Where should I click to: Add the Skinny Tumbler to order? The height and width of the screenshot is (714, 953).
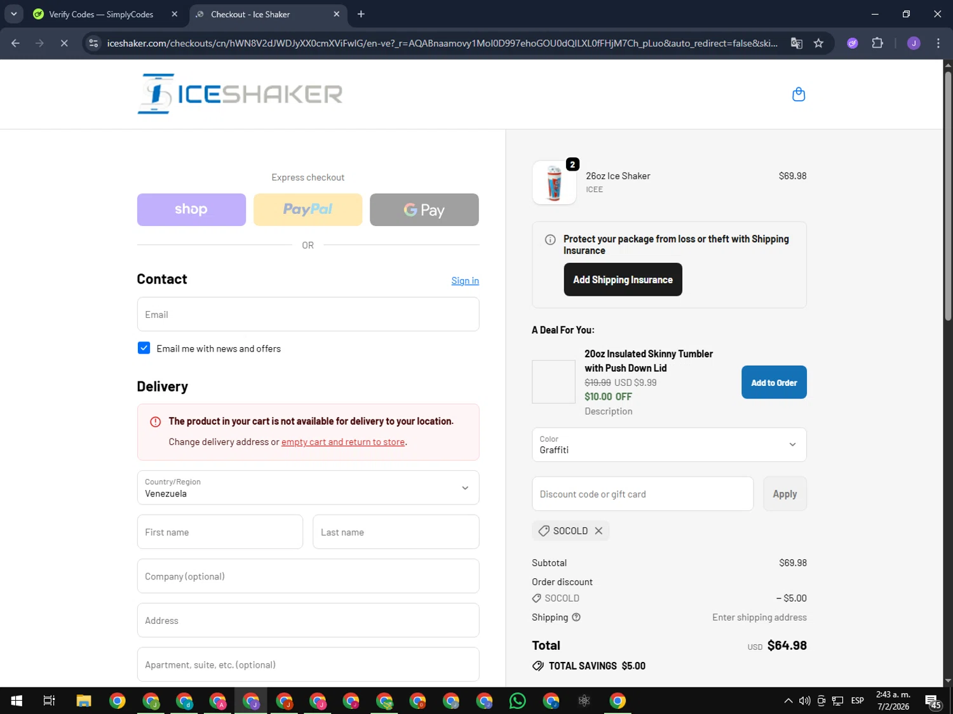774,382
